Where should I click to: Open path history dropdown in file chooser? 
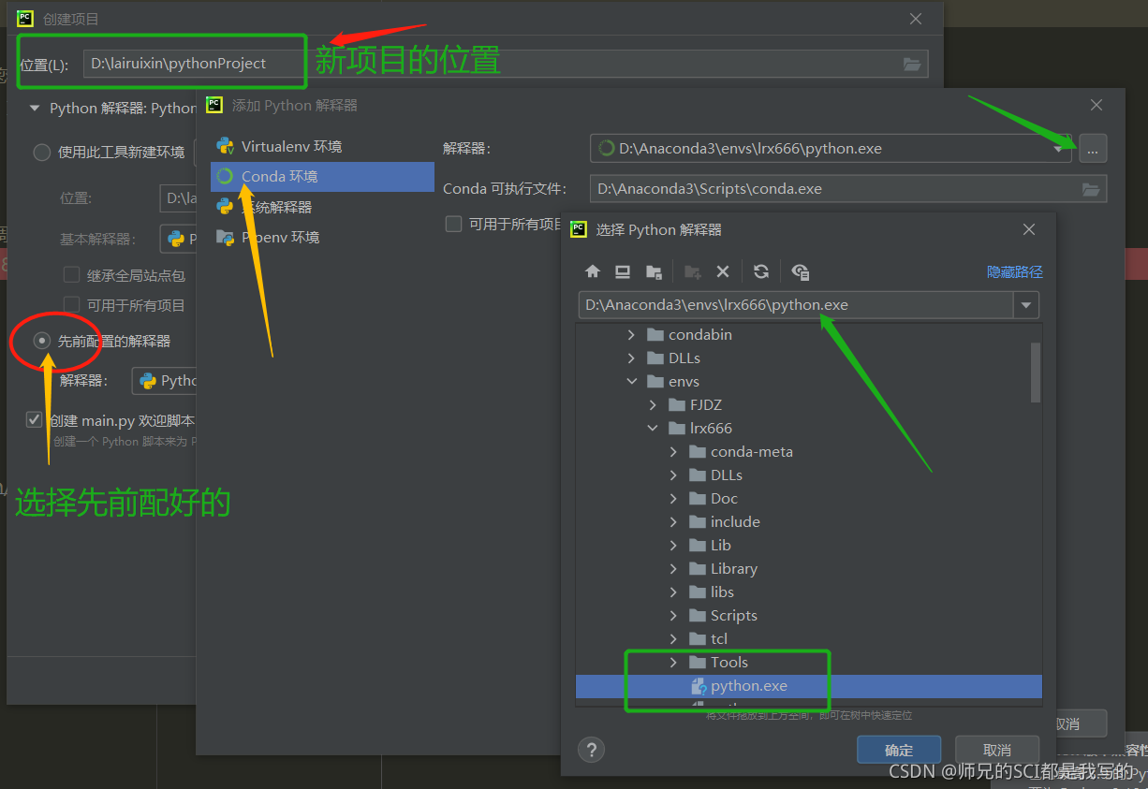pyautogui.click(x=1026, y=305)
